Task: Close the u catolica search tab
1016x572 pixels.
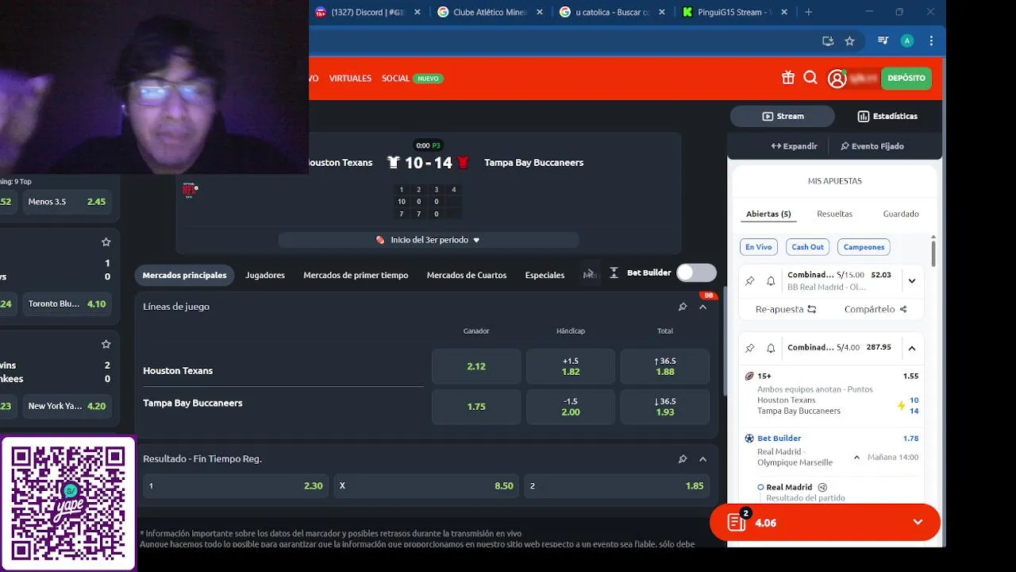Action: pos(663,12)
